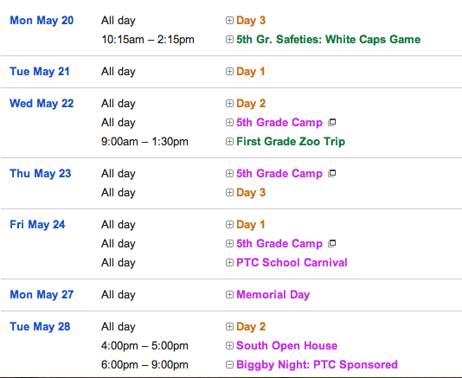Viewport: 462px width, 378px height.
Task: Click multi-day icon next to Wed May 22 5th Grade Camp
Action: point(332,122)
